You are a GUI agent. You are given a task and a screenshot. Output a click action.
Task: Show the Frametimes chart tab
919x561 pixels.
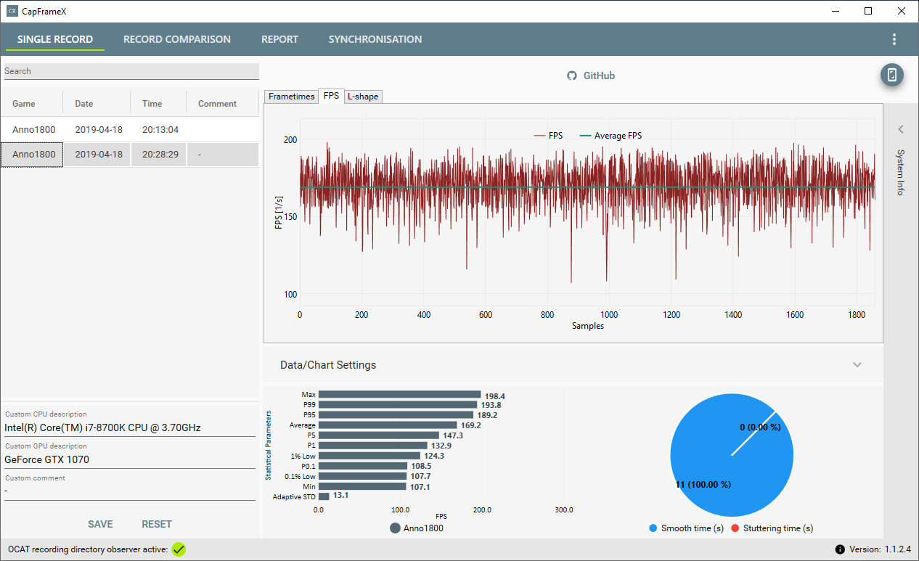point(292,97)
